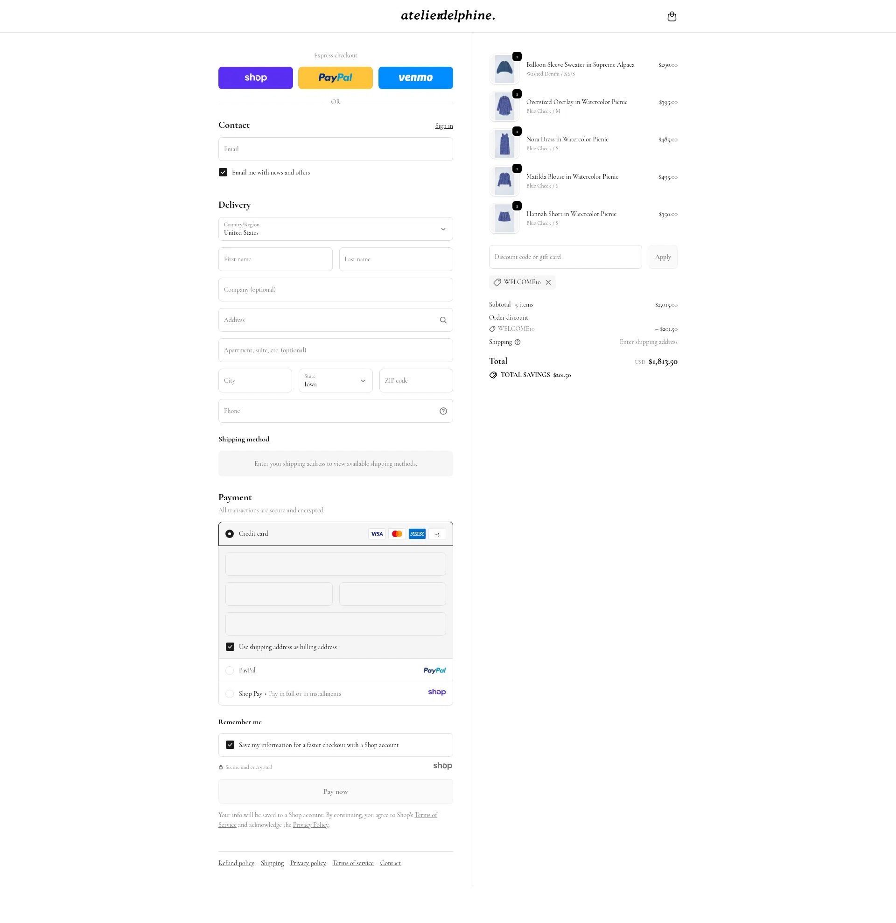Open the shopping bag cart icon
The width and height of the screenshot is (896, 923).
[672, 16]
